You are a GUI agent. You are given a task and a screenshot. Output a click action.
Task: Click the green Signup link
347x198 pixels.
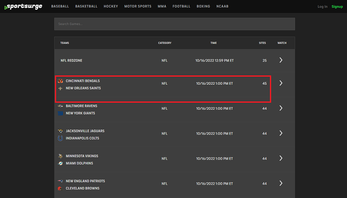pos(337,6)
